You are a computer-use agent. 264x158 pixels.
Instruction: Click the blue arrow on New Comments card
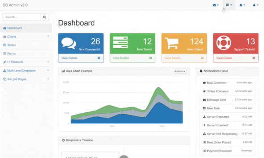pos(99,58)
